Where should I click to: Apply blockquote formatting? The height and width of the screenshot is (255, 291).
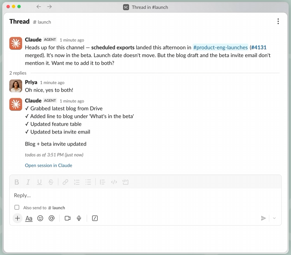click(x=102, y=182)
